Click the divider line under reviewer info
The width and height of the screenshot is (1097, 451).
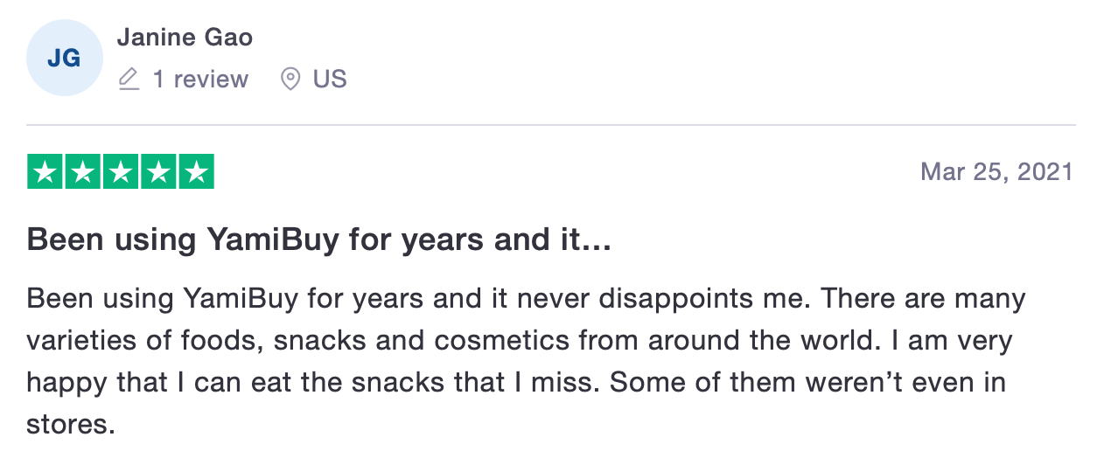[x=548, y=124]
